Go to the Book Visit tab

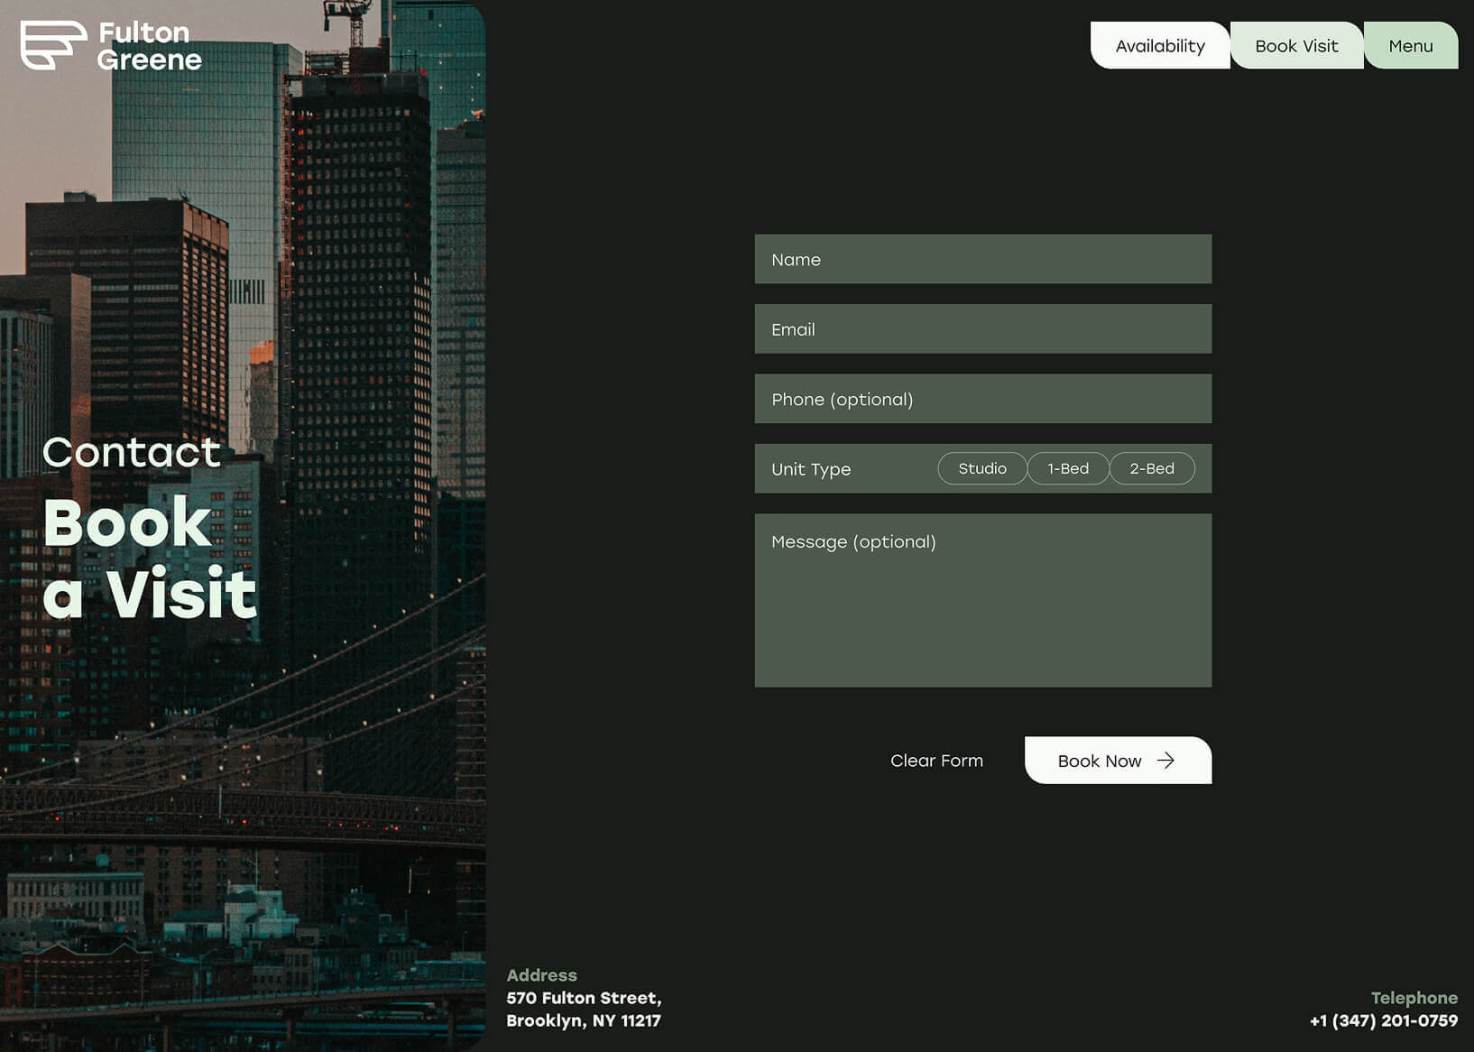[x=1296, y=46]
